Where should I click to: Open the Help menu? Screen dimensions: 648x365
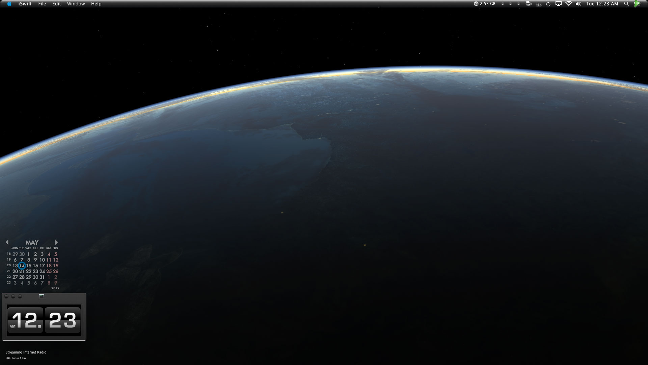[96, 4]
